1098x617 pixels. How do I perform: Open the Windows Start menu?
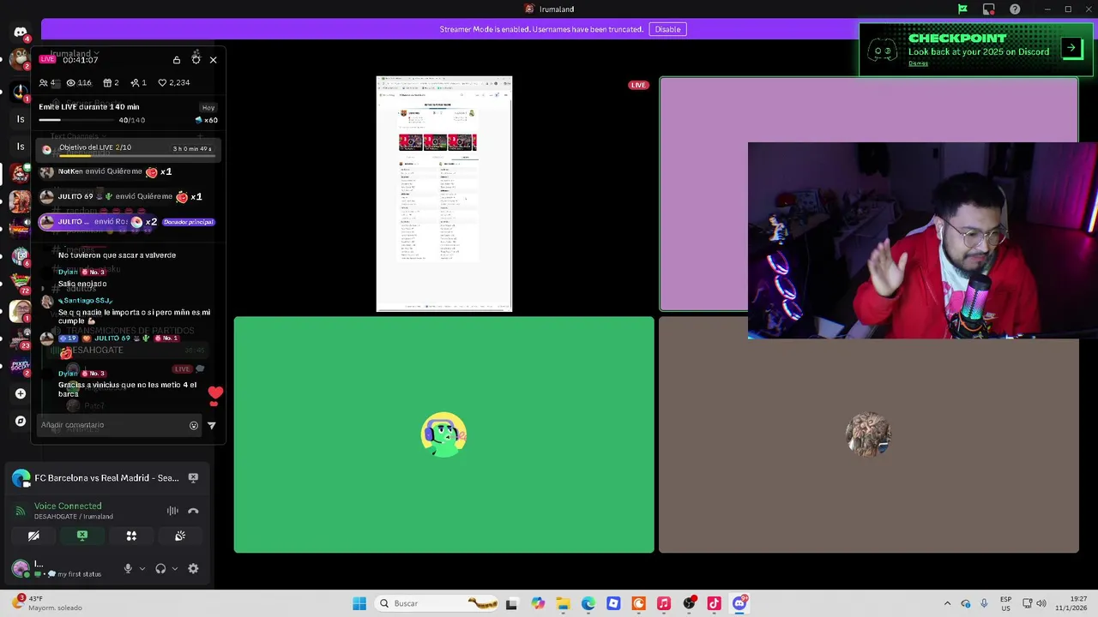click(x=359, y=603)
